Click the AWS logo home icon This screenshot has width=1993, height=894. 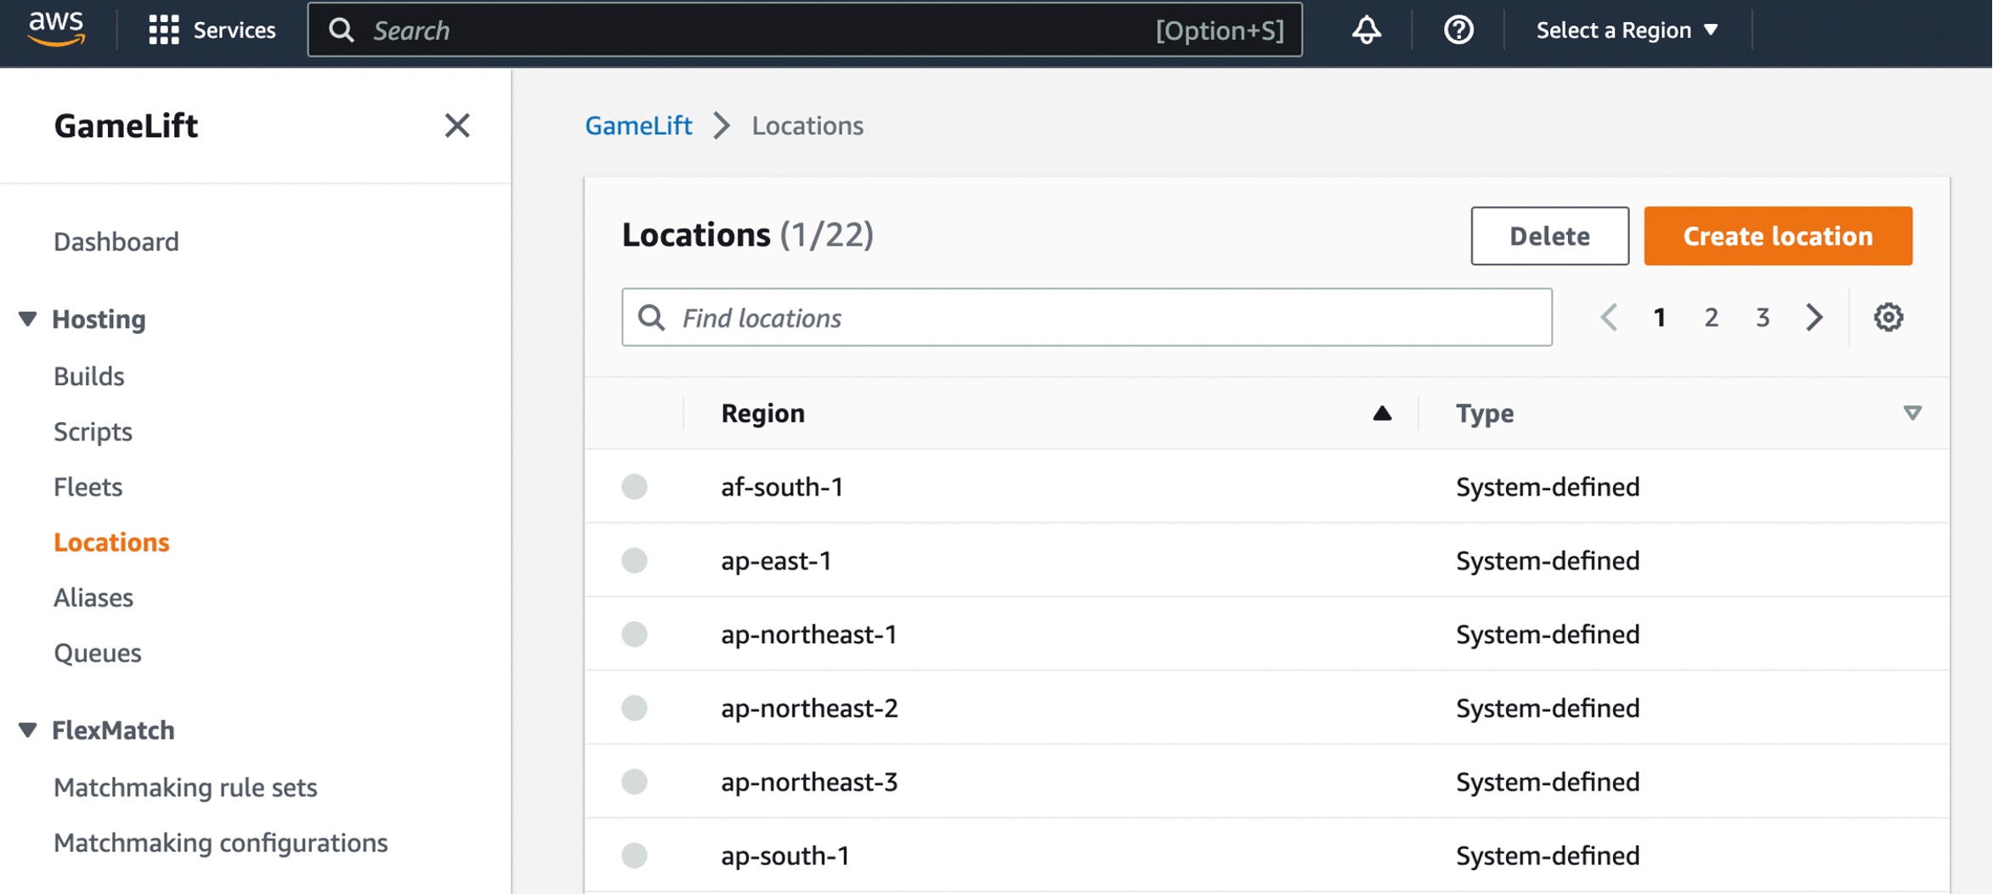click(x=56, y=29)
